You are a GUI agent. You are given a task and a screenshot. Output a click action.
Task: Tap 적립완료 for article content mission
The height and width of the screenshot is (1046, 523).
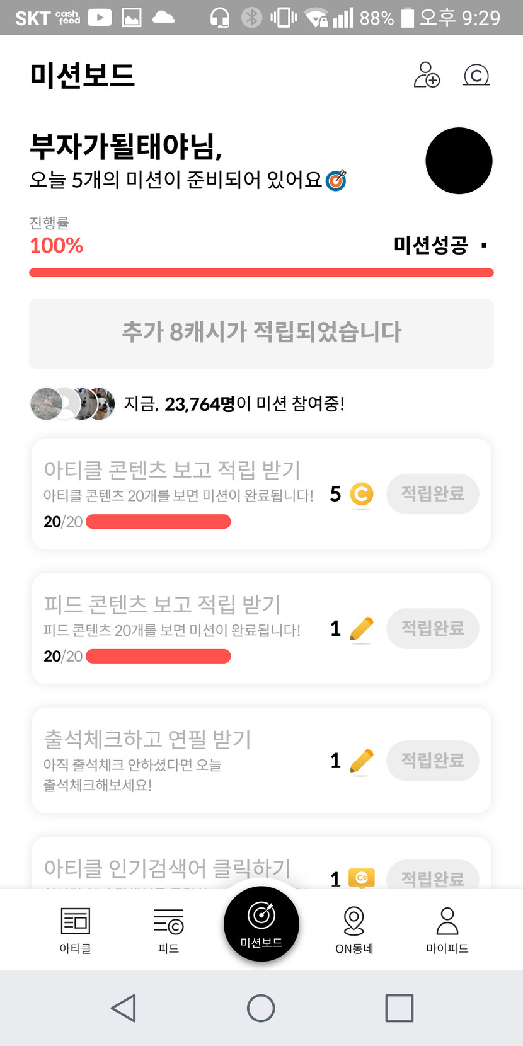click(x=432, y=494)
